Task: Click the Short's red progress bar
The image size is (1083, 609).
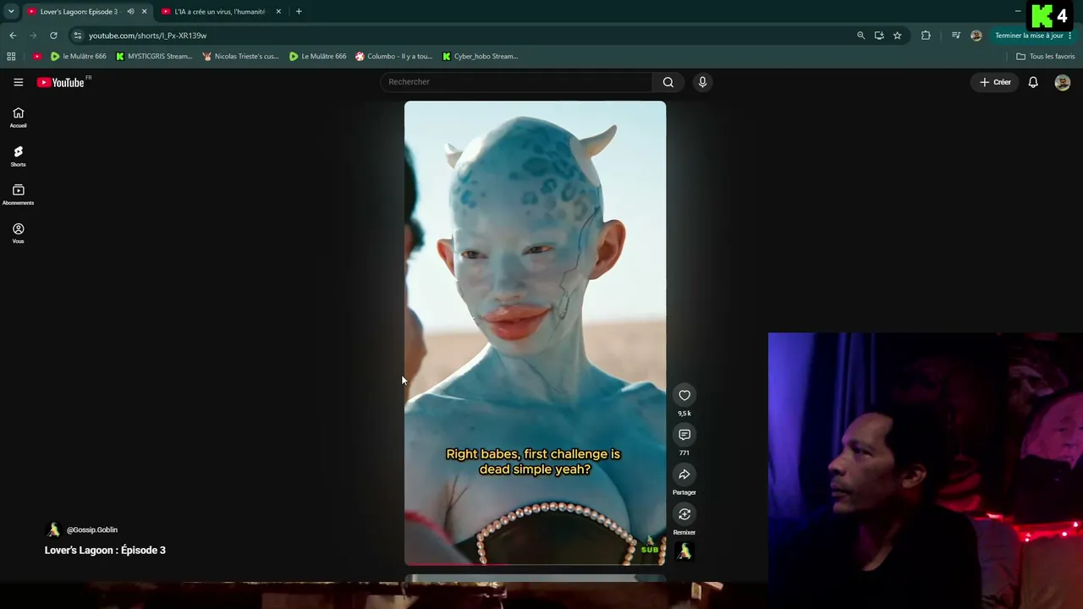Action: tap(535, 564)
